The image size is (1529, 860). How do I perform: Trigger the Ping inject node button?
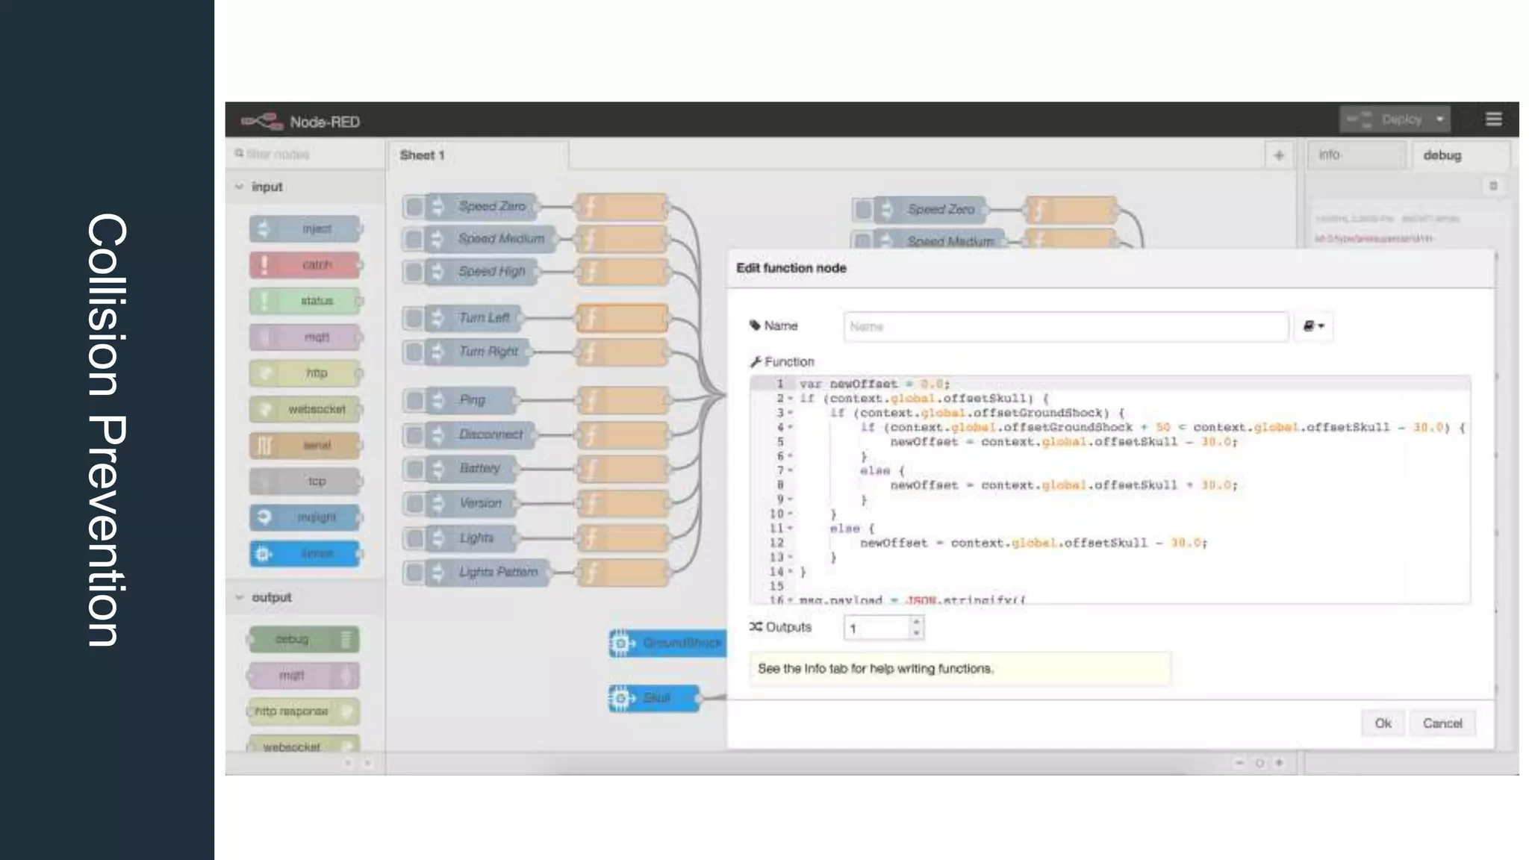pos(413,401)
